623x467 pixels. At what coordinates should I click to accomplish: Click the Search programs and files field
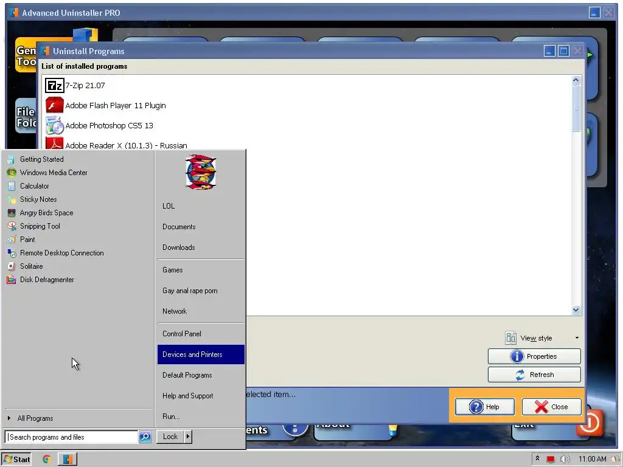72,437
